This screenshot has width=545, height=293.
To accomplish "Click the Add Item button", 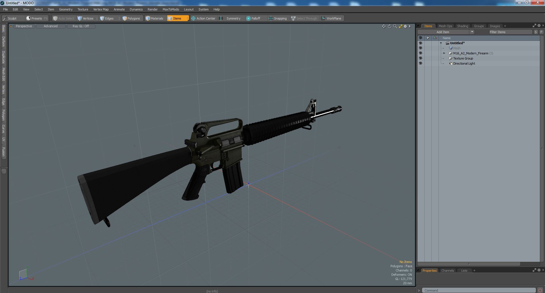I will pos(443,32).
